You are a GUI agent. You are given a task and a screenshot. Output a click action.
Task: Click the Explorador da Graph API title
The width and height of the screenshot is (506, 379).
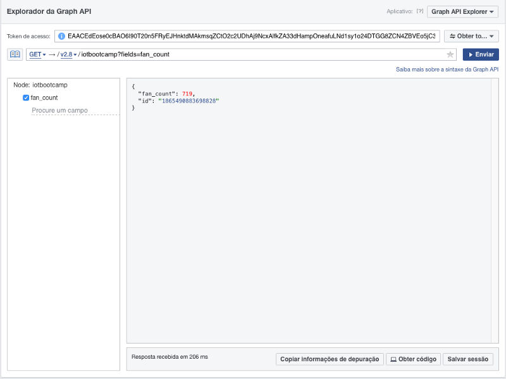tap(49, 11)
